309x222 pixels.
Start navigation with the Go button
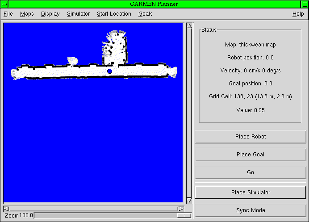click(251, 172)
